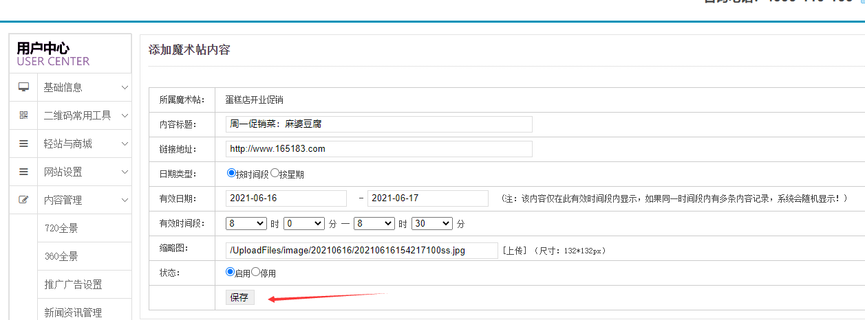Screen dimensions: 865x320
Task: Click the 链接地址 URL input field
Action: [378, 149]
